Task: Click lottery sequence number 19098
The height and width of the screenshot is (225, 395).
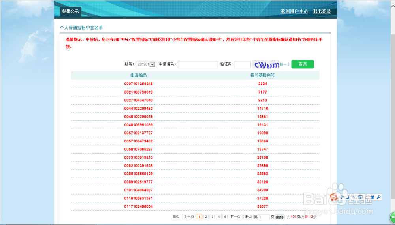Action: click(263, 133)
